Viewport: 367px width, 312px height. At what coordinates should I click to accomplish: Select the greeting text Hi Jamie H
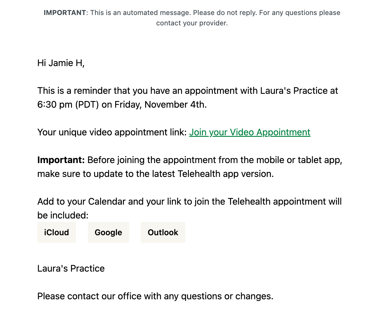tap(60, 63)
